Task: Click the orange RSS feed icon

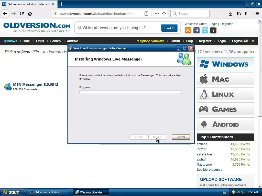Action: (x=188, y=31)
